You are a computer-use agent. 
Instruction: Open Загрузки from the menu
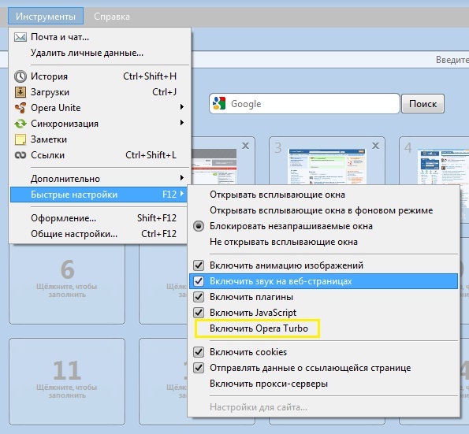tap(99, 92)
